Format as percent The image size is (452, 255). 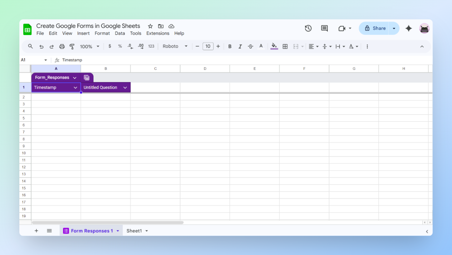[x=120, y=46]
